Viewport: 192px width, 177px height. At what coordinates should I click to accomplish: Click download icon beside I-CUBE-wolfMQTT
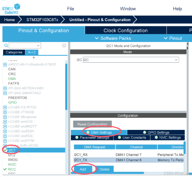click(5, 126)
